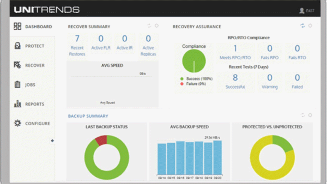Click the RECOVER SUMMARY heading
This screenshot has height=184, width=327.
(x=89, y=27)
